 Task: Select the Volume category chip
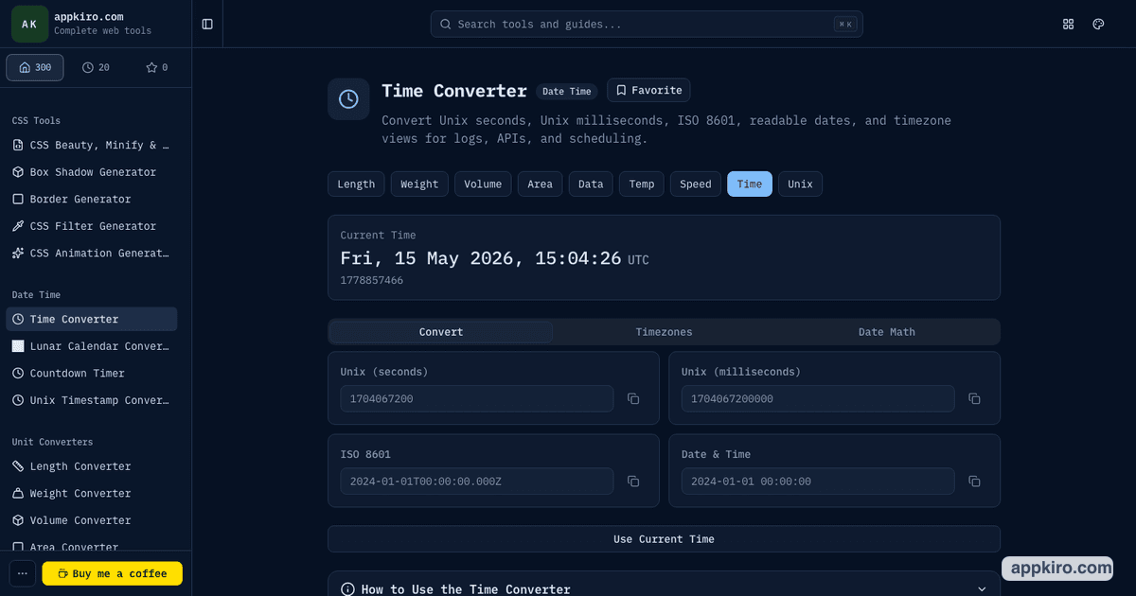(483, 184)
